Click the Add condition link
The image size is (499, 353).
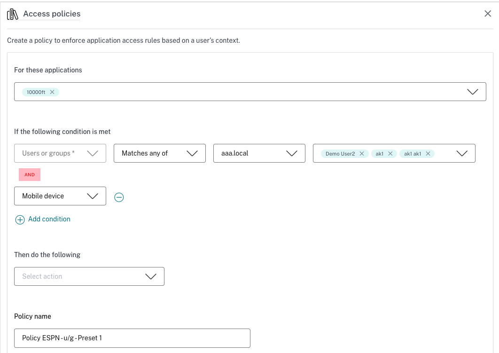click(49, 219)
